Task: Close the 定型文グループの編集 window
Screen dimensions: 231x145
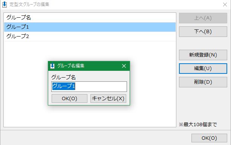Action: [225, 5]
